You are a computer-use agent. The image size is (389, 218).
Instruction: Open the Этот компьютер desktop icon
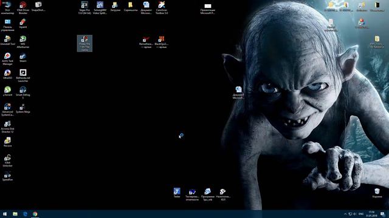7,8
